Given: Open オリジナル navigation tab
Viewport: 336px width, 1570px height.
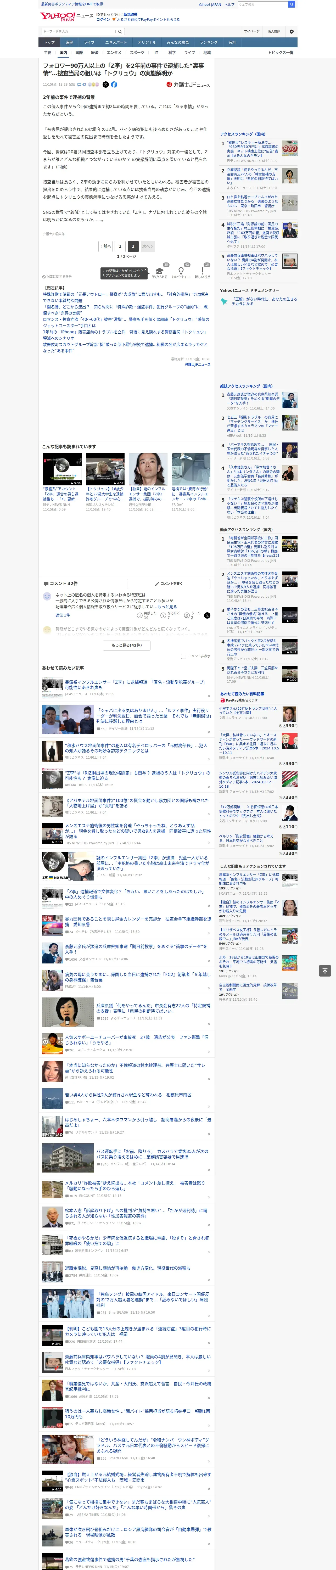Looking at the screenshot, I should [x=147, y=43].
